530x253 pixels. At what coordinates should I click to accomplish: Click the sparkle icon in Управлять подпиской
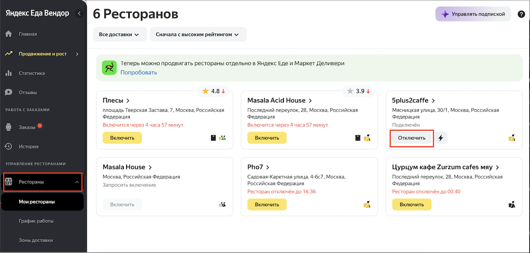click(x=445, y=14)
